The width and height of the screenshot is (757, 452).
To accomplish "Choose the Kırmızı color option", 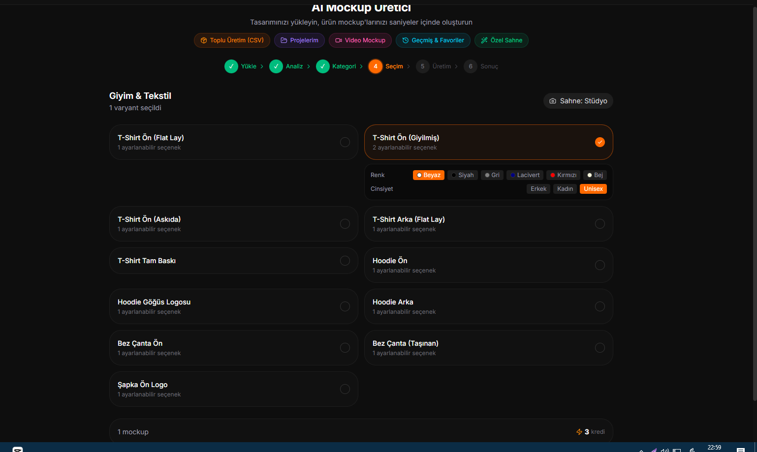I will point(563,175).
